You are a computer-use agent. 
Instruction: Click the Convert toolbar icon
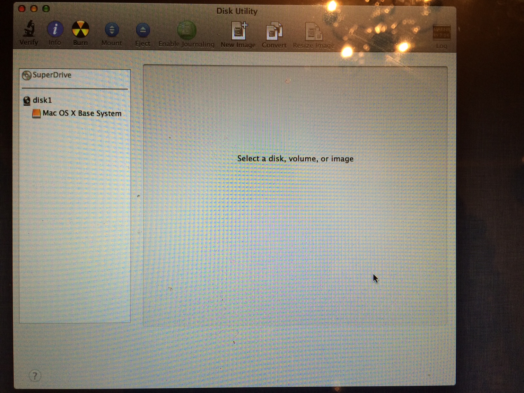coord(274,31)
